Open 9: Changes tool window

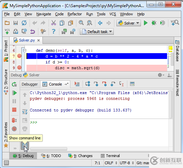point(80,156)
